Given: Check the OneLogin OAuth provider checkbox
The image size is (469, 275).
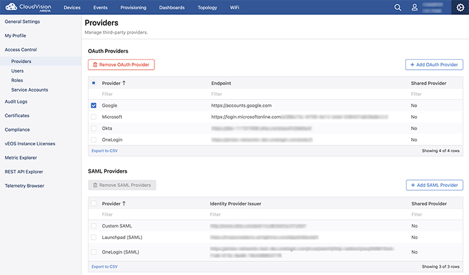Looking at the screenshot, I should pyautogui.click(x=94, y=139).
